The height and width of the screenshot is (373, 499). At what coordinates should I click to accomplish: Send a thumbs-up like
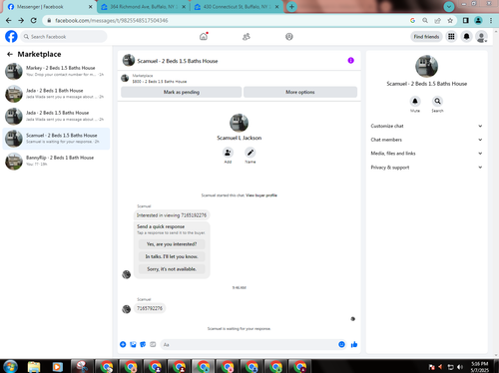click(354, 344)
